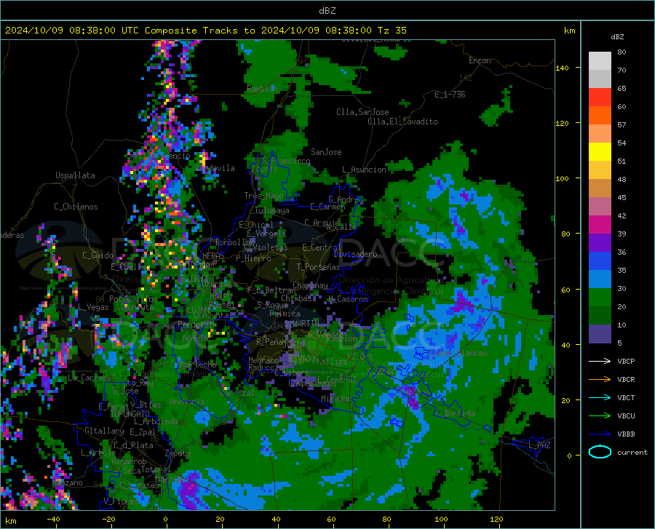Click the La_Carrera map label

click(x=90, y=378)
